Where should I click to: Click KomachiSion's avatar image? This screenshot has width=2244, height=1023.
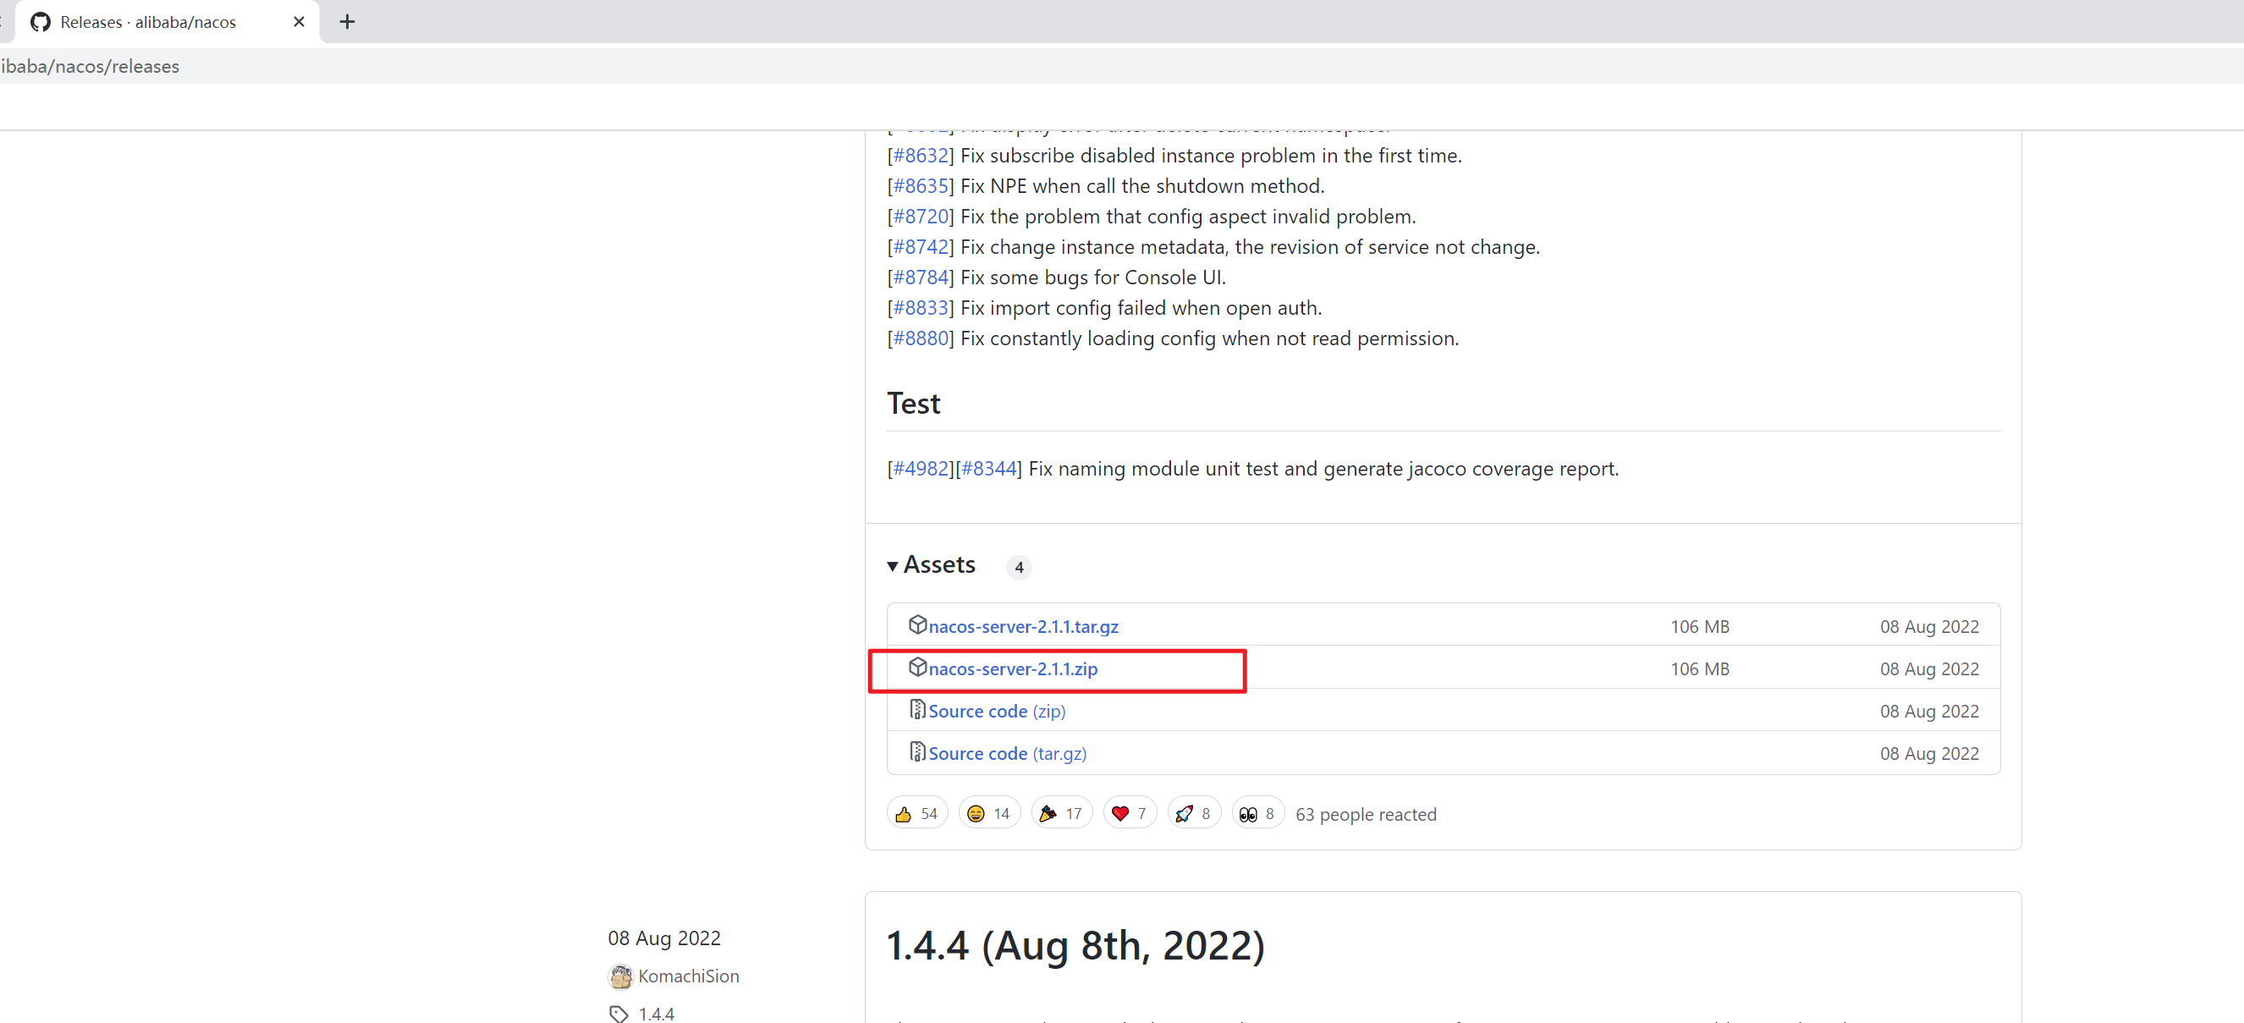(x=620, y=976)
